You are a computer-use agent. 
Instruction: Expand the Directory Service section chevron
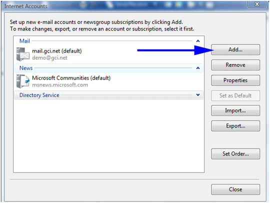198,95
